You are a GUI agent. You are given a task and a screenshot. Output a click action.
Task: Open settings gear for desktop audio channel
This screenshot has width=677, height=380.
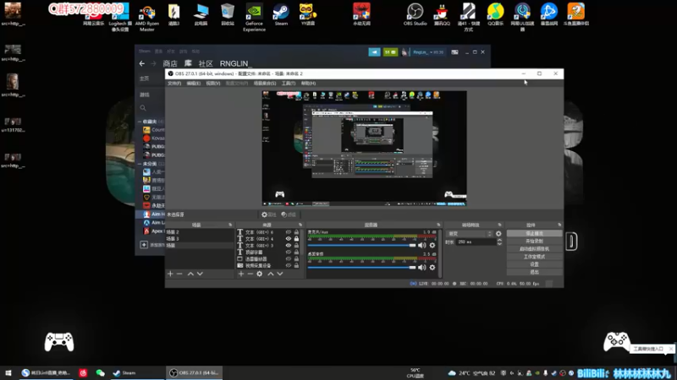point(432,267)
